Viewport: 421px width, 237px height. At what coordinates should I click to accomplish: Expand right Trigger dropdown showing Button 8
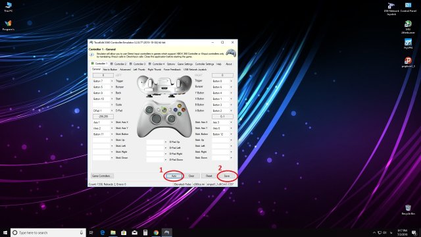pos(231,81)
